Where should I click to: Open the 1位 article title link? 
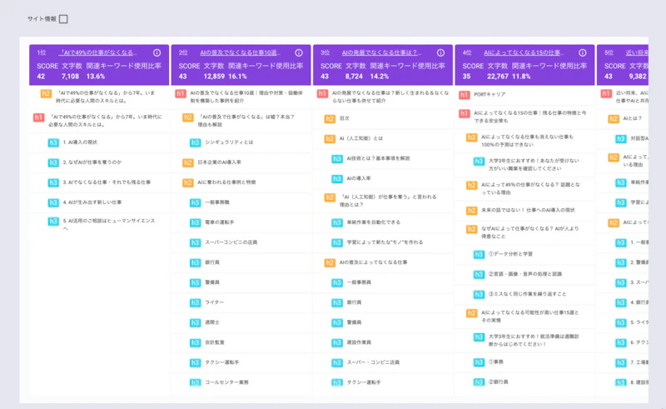(98, 52)
